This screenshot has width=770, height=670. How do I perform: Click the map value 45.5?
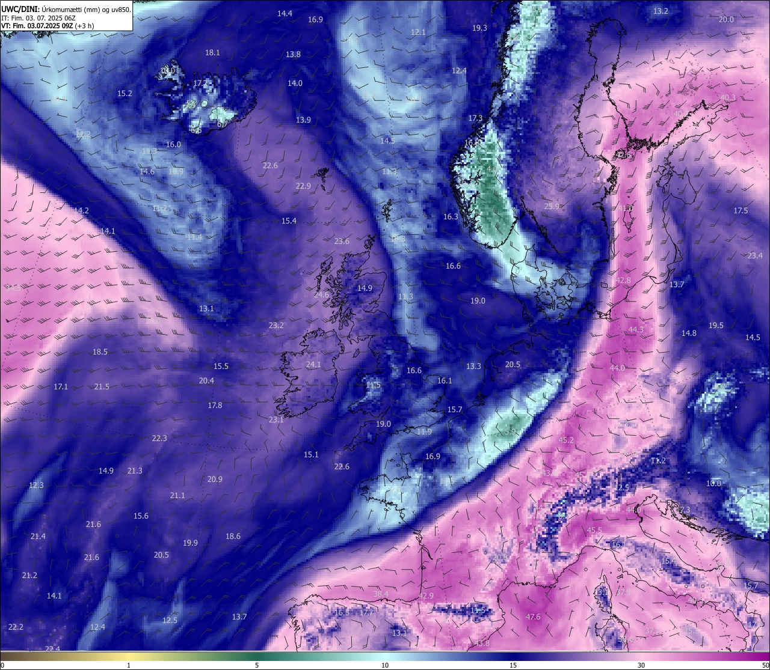[594, 530]
